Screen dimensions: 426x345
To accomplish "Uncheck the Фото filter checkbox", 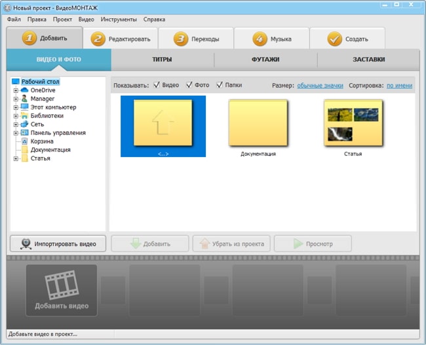I will pos(189,85).
